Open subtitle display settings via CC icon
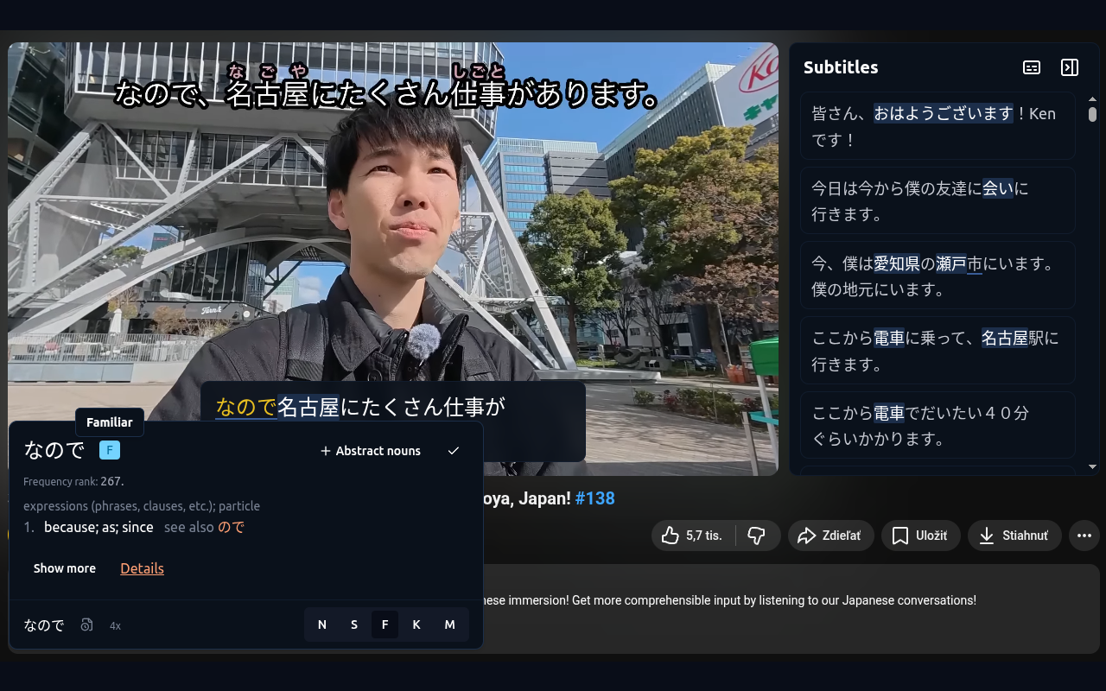1106x691 pixels. coord(1031,67)
